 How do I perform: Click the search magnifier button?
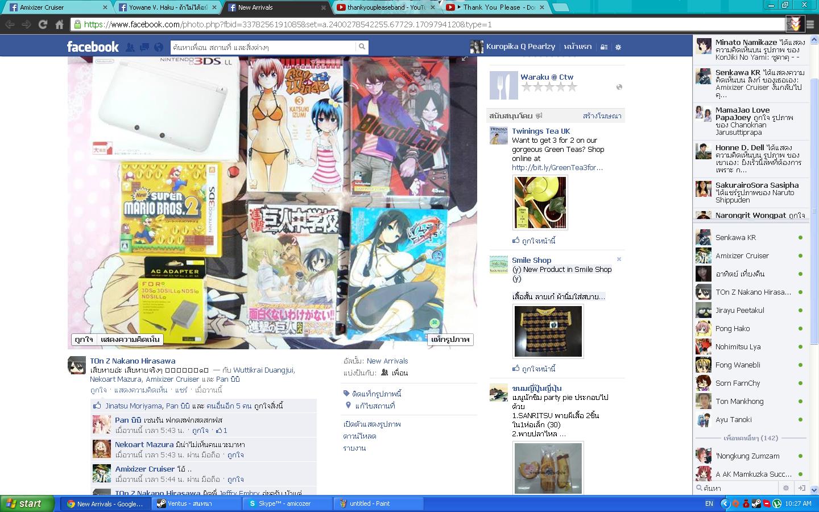point(362,47)
